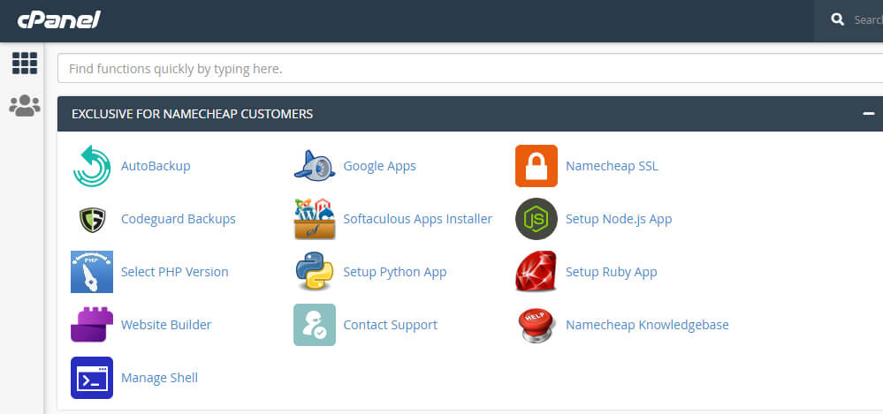883x414 pixels.
Task: Open the User Manager people icon in sidebar
Action: tap(25, 106)
